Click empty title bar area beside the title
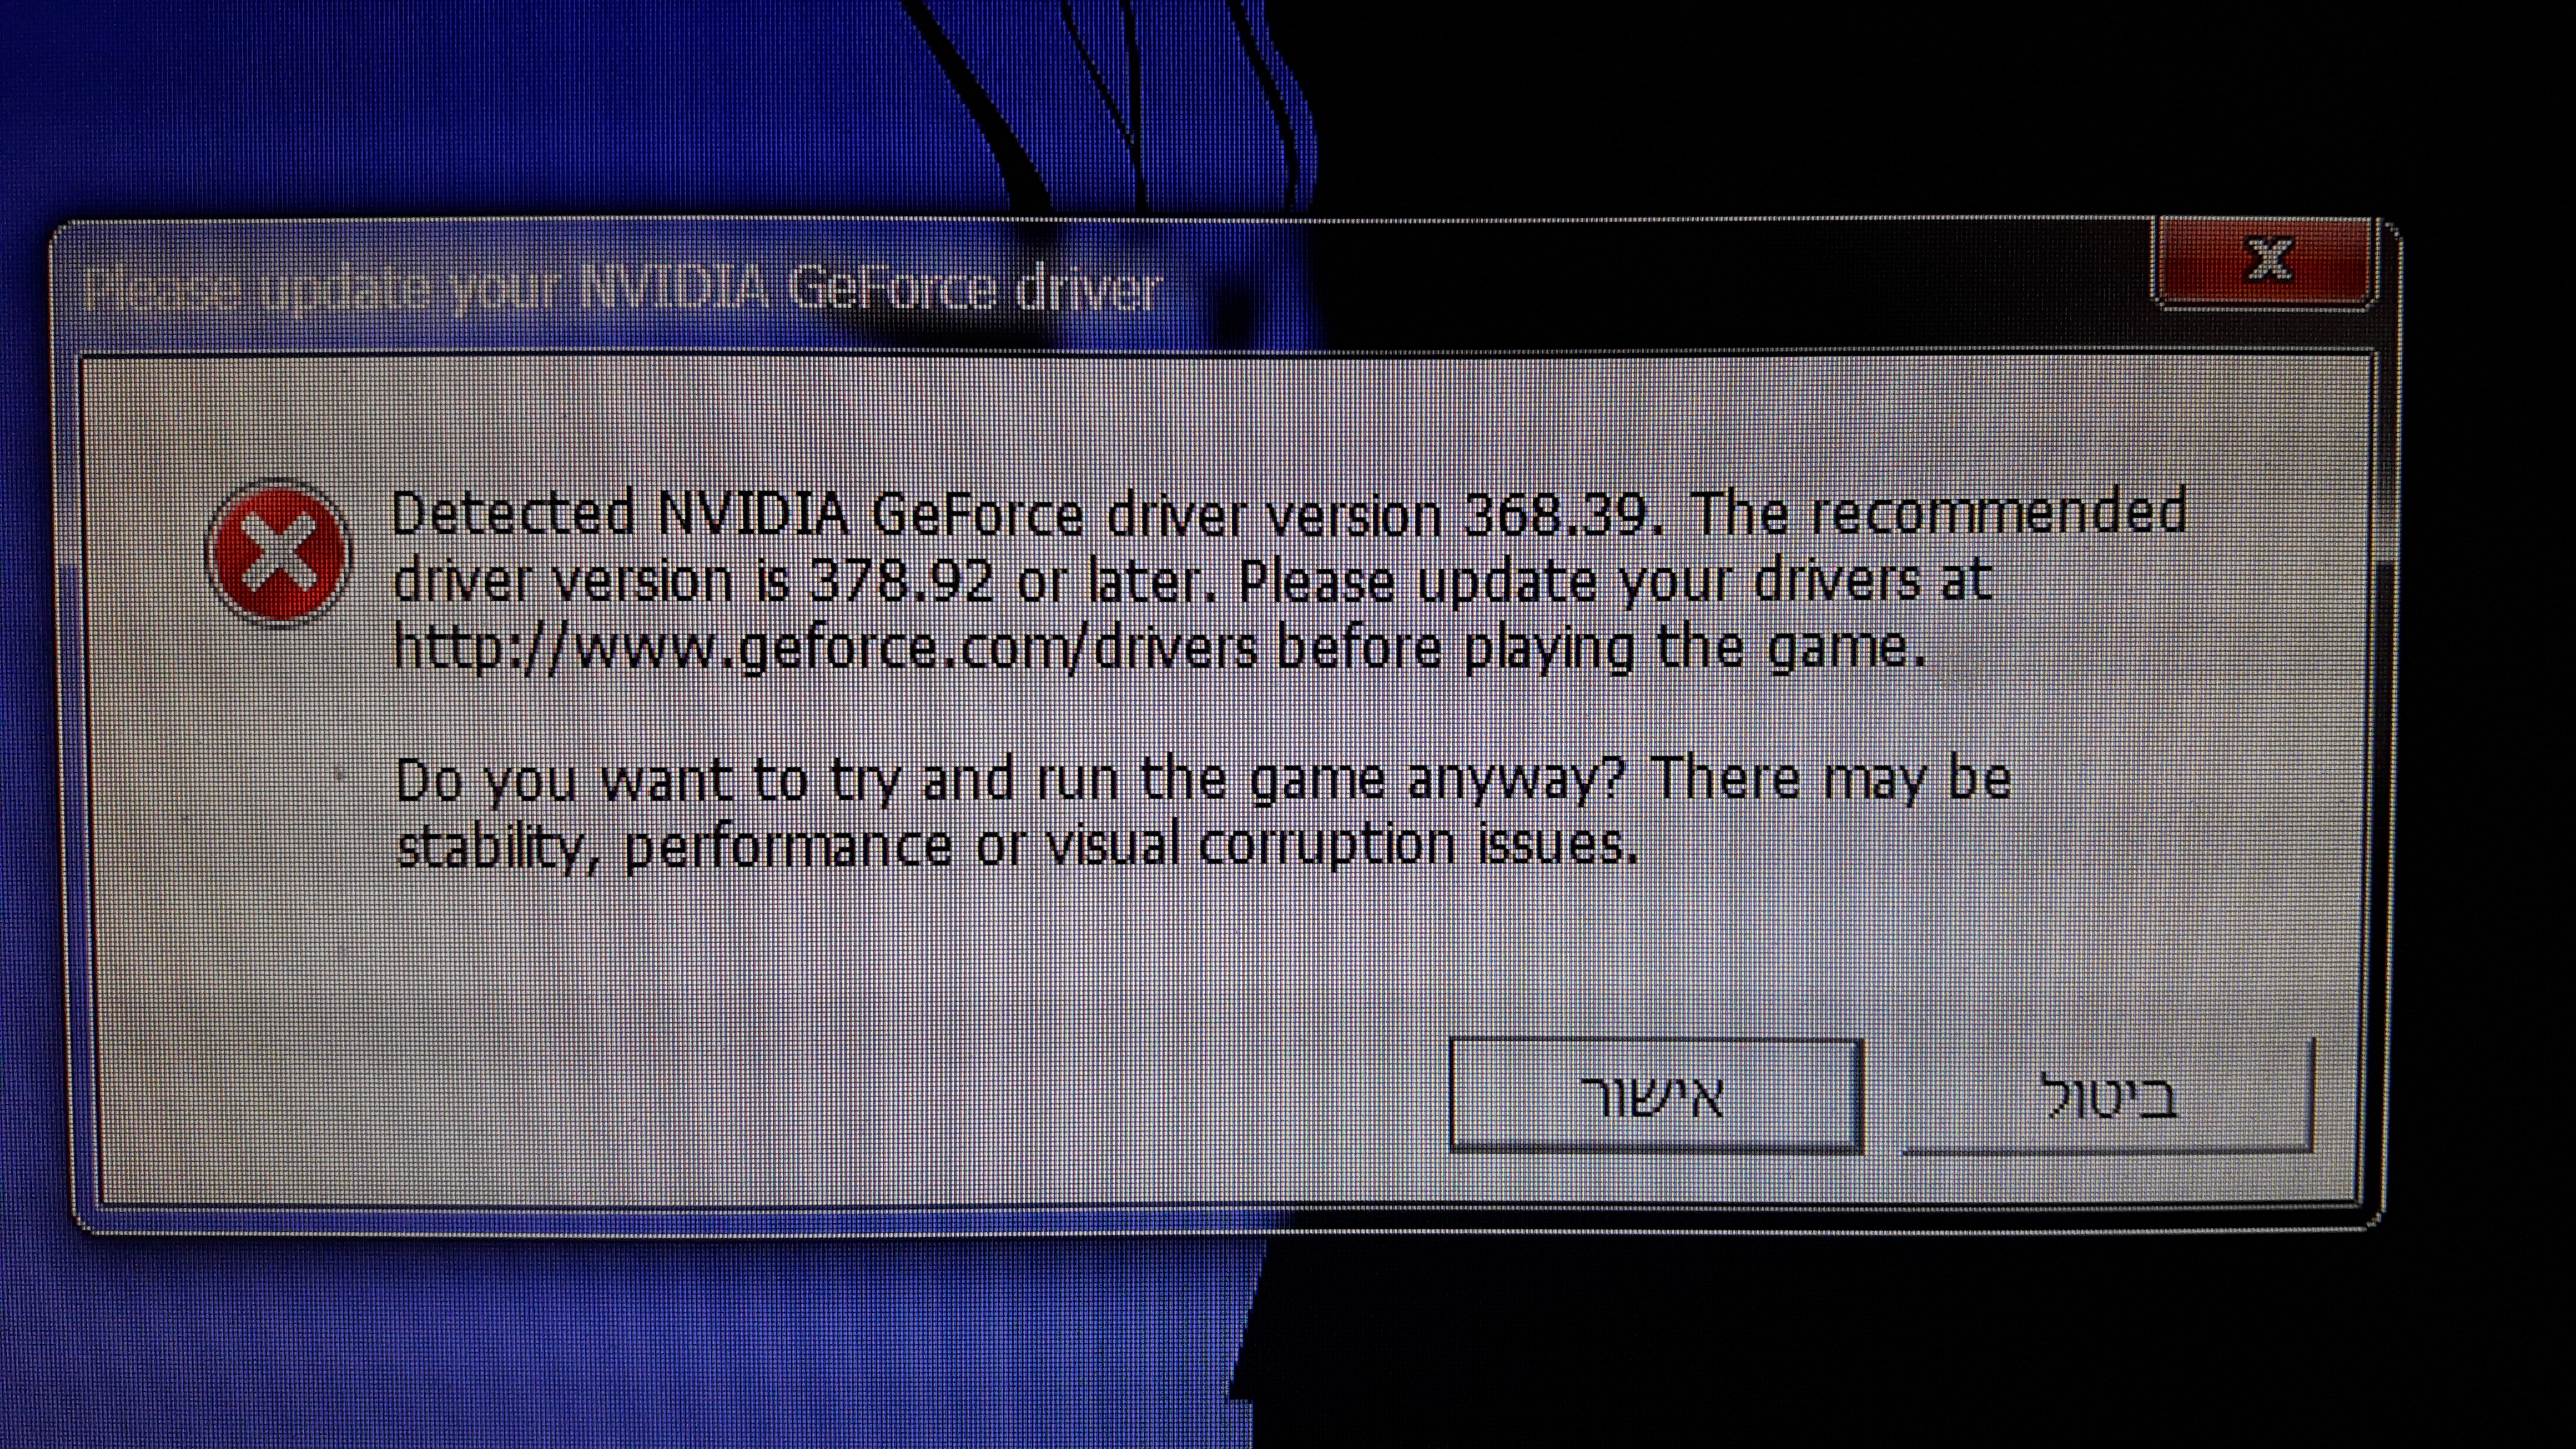The width and height of the screenshot is (2576, 1449). [1650, 288]
